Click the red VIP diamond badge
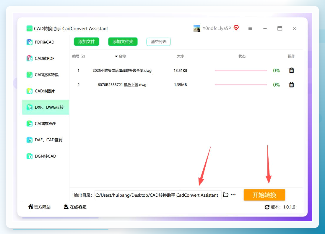This screenshot has height=234, width=325. 236,28
